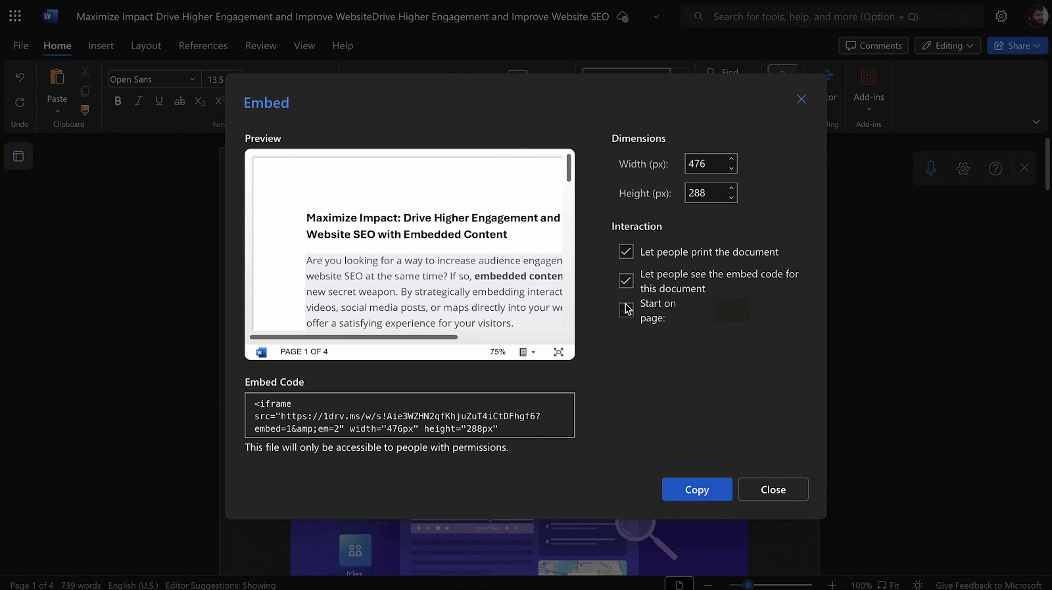1052x590 pixels.
Task: Click the full screen icon in preview
Action: (x=558, y=352)
